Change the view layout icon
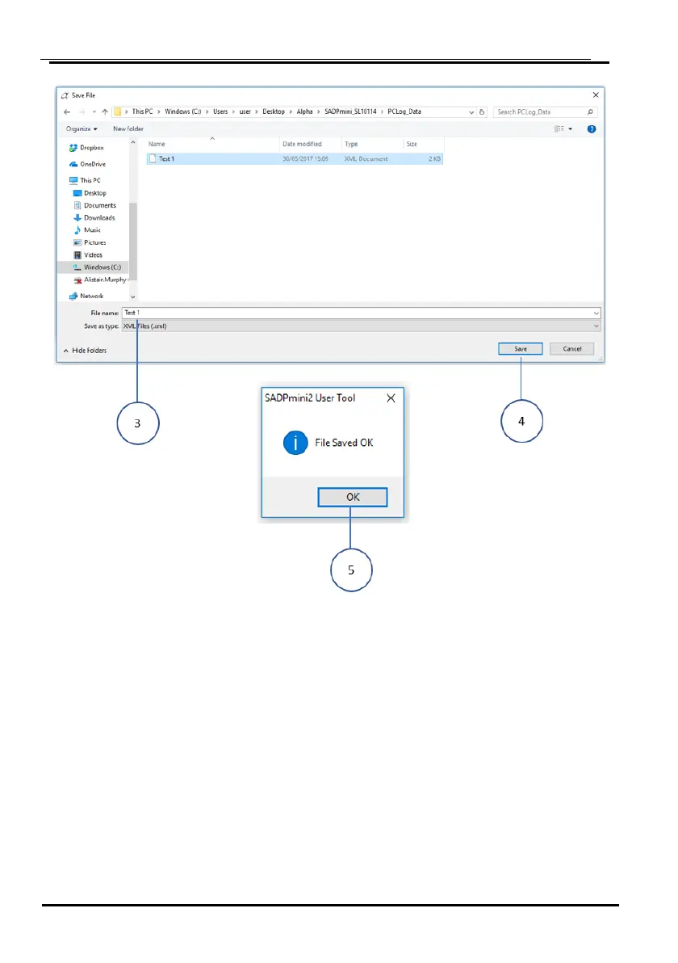 coord(559,129)
